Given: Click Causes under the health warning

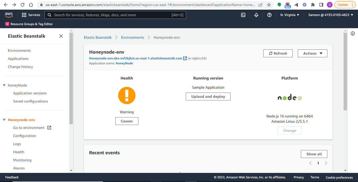Looking at the screenshot, I should point(127,121).
